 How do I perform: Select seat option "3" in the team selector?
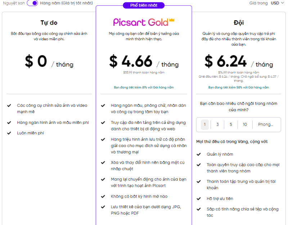[x=217, y=124]
